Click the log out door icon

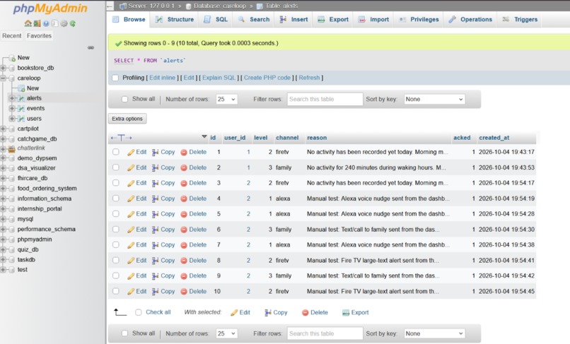37,23
